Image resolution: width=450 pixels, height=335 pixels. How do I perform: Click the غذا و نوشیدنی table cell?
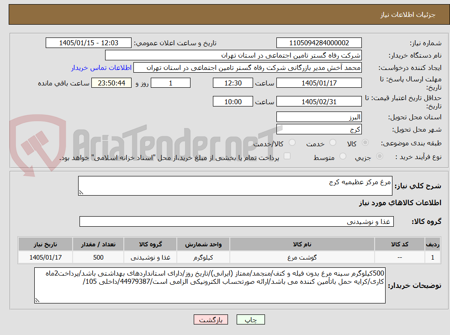point(150,257)
